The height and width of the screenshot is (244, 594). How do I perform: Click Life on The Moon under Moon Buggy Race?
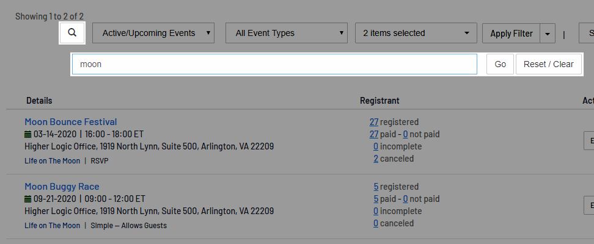click(53, 226)
